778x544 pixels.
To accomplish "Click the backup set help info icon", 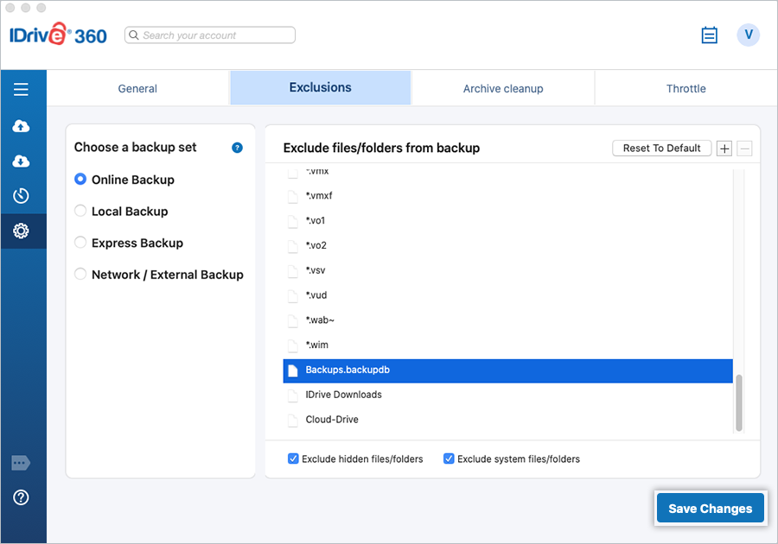I will tap(237, 148).
